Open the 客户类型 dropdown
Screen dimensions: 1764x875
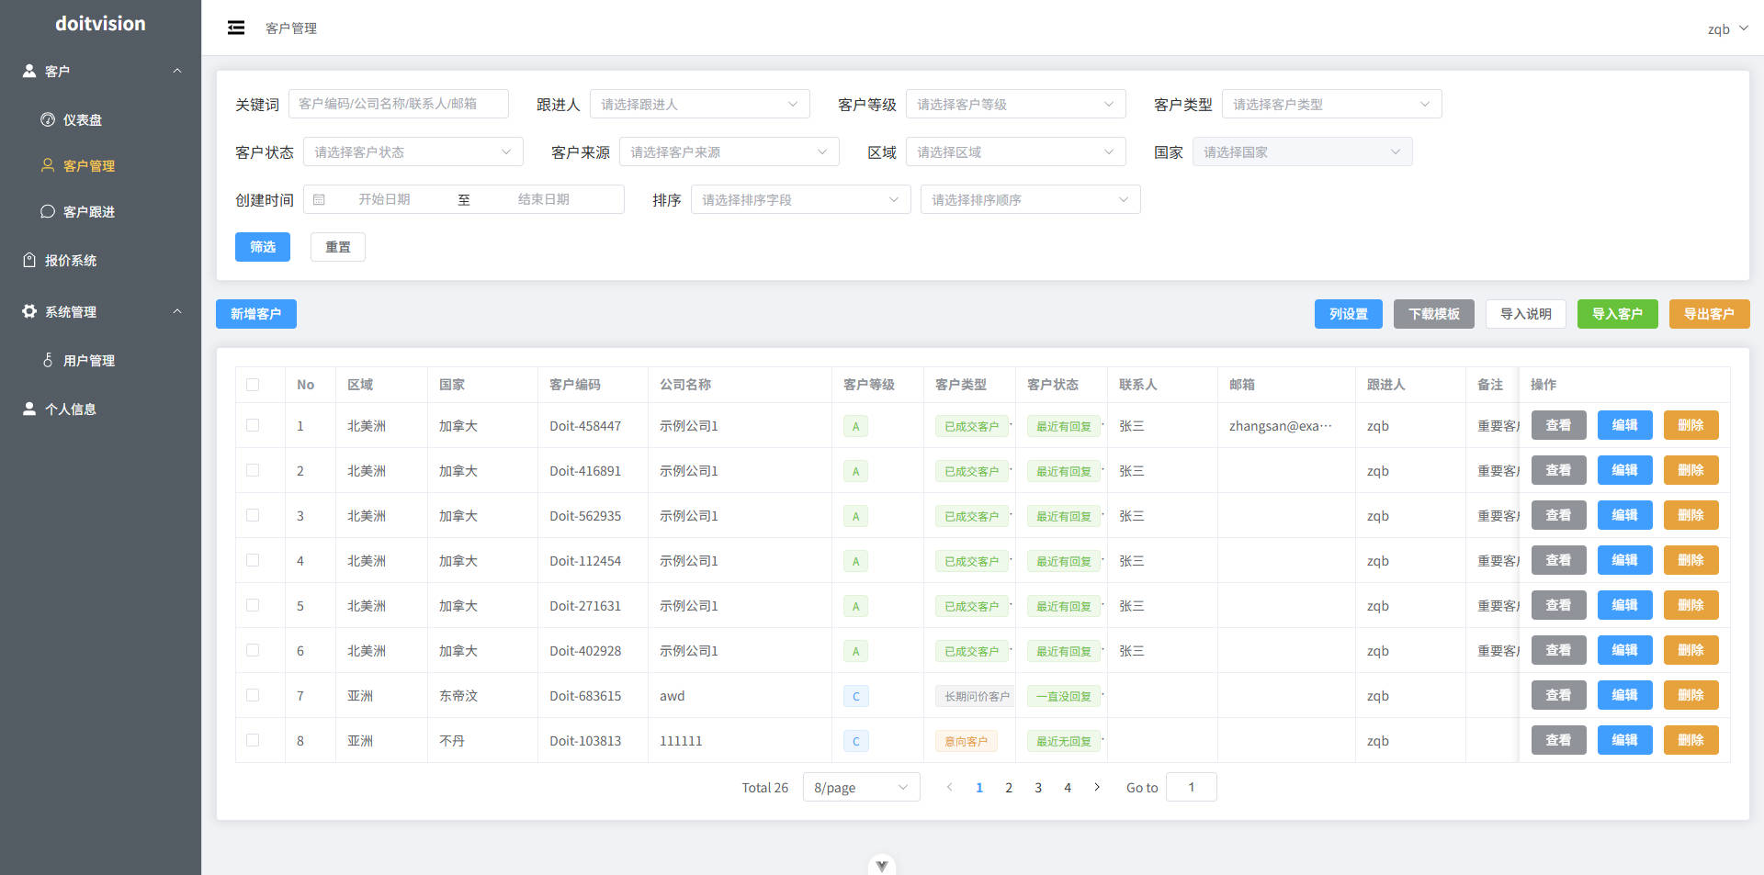1332,104
